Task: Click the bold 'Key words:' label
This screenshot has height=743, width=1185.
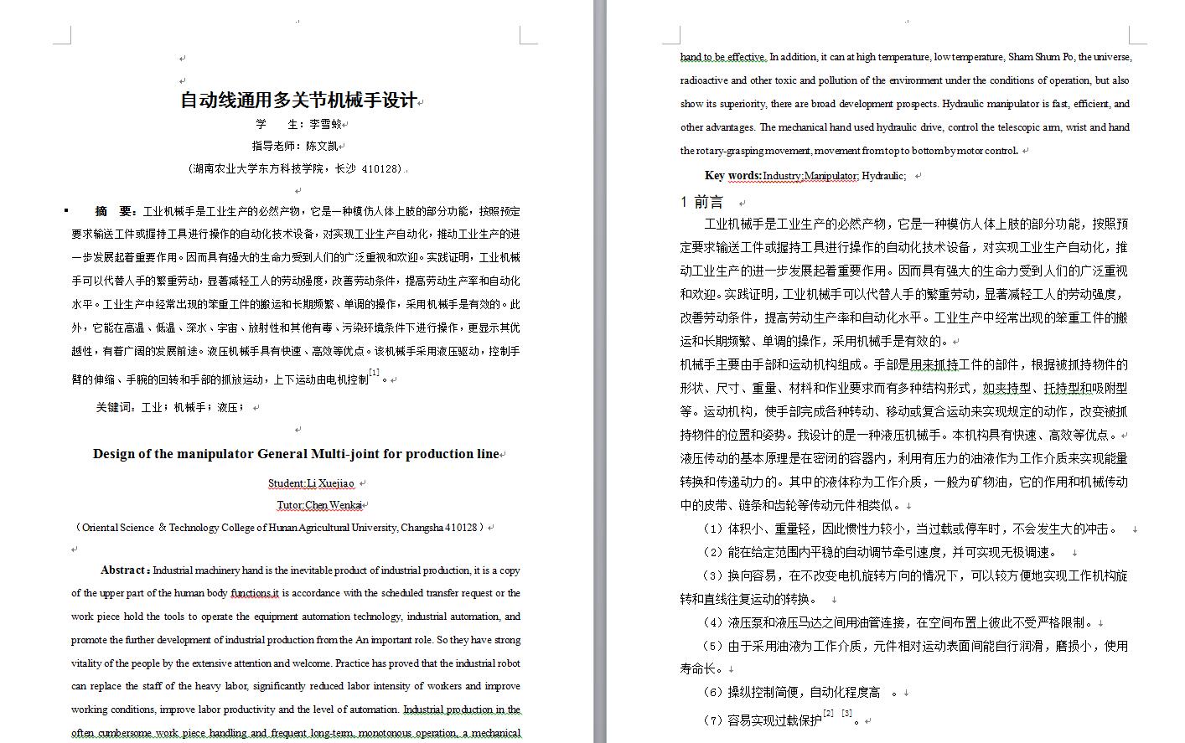Action: click(733, 176)
